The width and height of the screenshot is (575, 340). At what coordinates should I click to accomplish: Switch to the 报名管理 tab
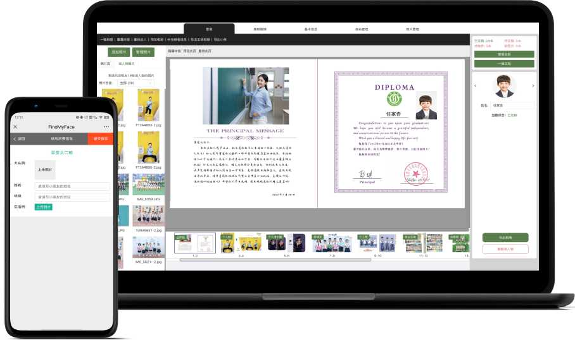[x=362, y=29]
